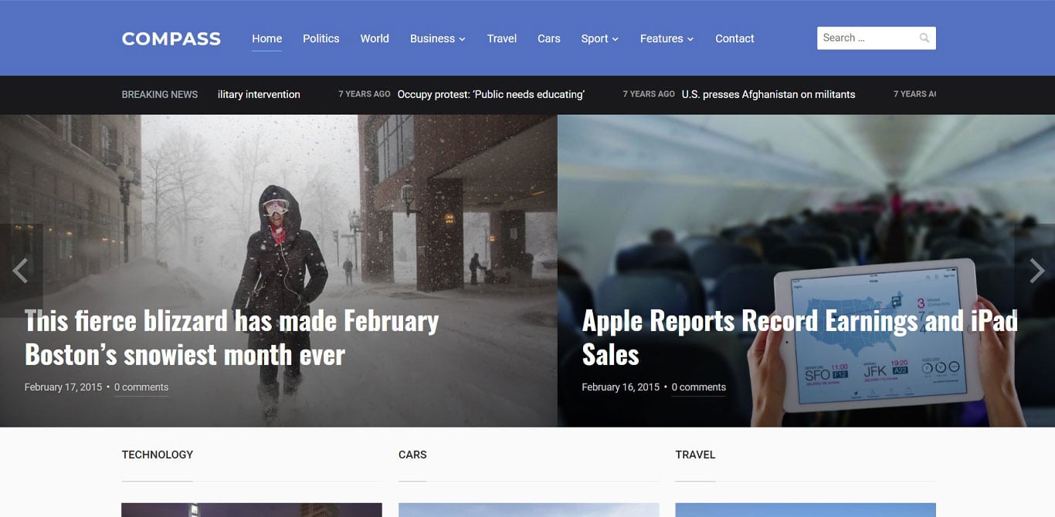Go to previous slide arrow
The width and height of the screenshot is (1055, 517).
[x=21, y=270]
